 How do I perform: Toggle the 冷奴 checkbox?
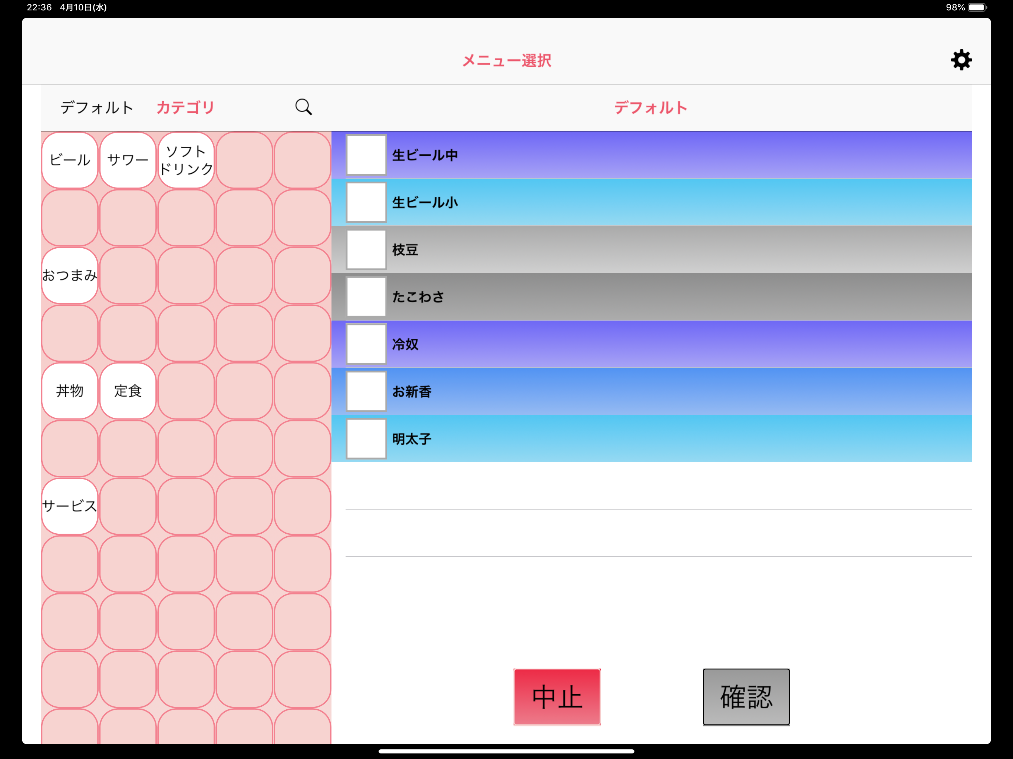366,344
